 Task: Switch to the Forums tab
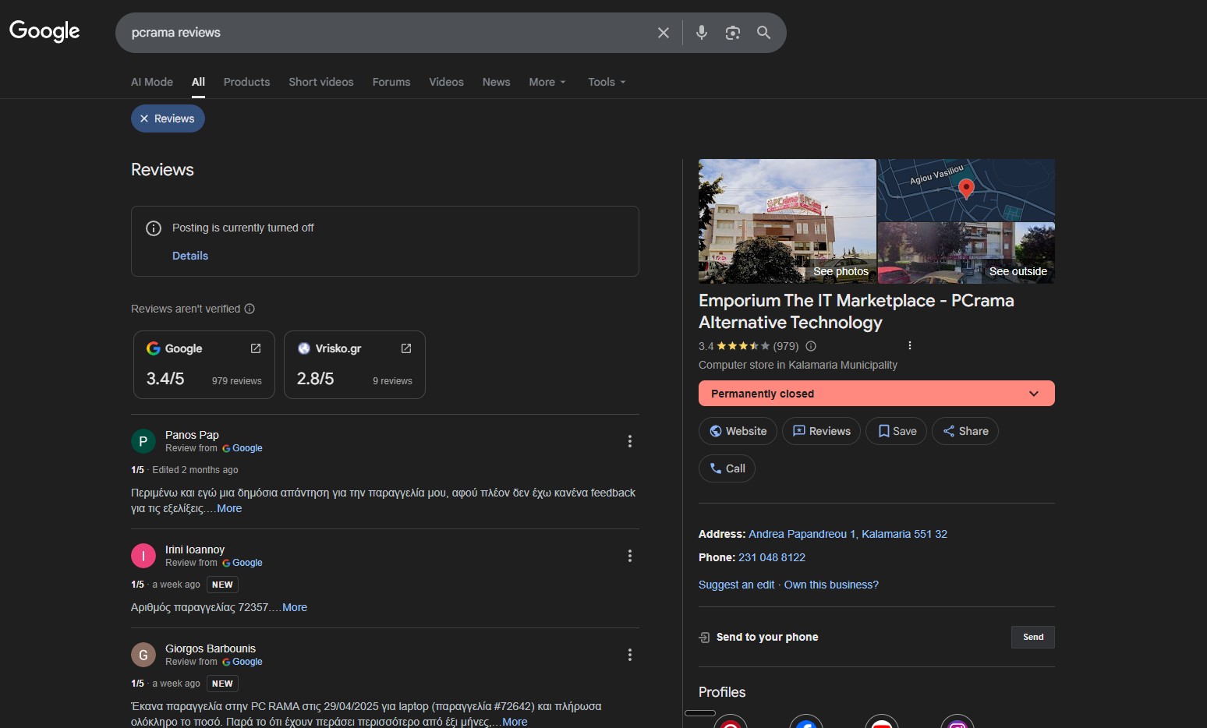(x=391, y=82)
